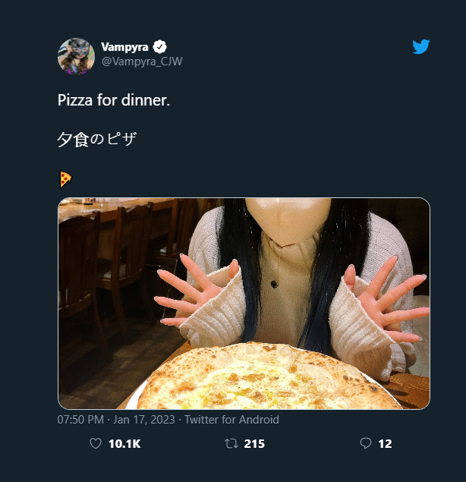Click the 215 retweets count
This screenshot has height=482, width=466.
(x=254, y=444)
